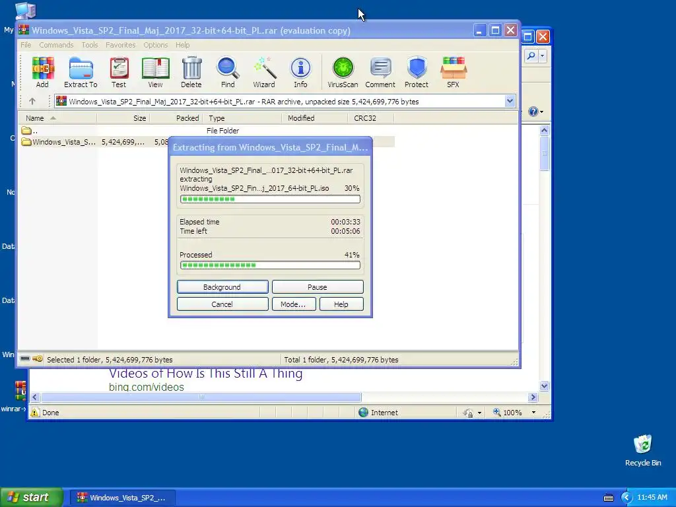Select the Windows_Vista_S... folder row icon
Image resolution: width=676 pixels, height=507 pixels.
point(26,142)
